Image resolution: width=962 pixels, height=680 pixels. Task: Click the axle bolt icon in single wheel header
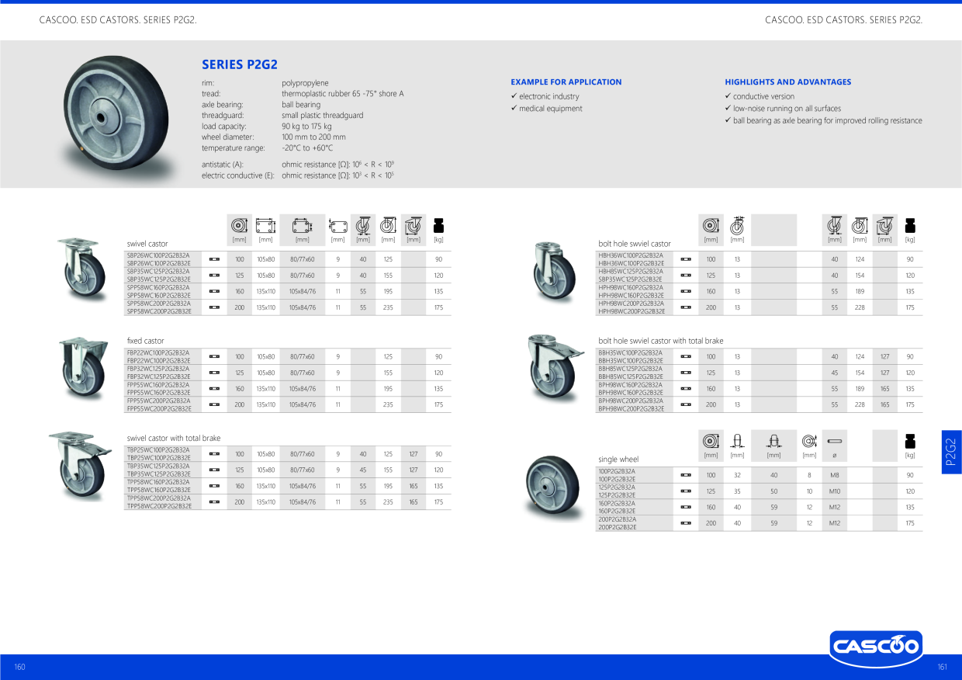[x=835, y=441]
